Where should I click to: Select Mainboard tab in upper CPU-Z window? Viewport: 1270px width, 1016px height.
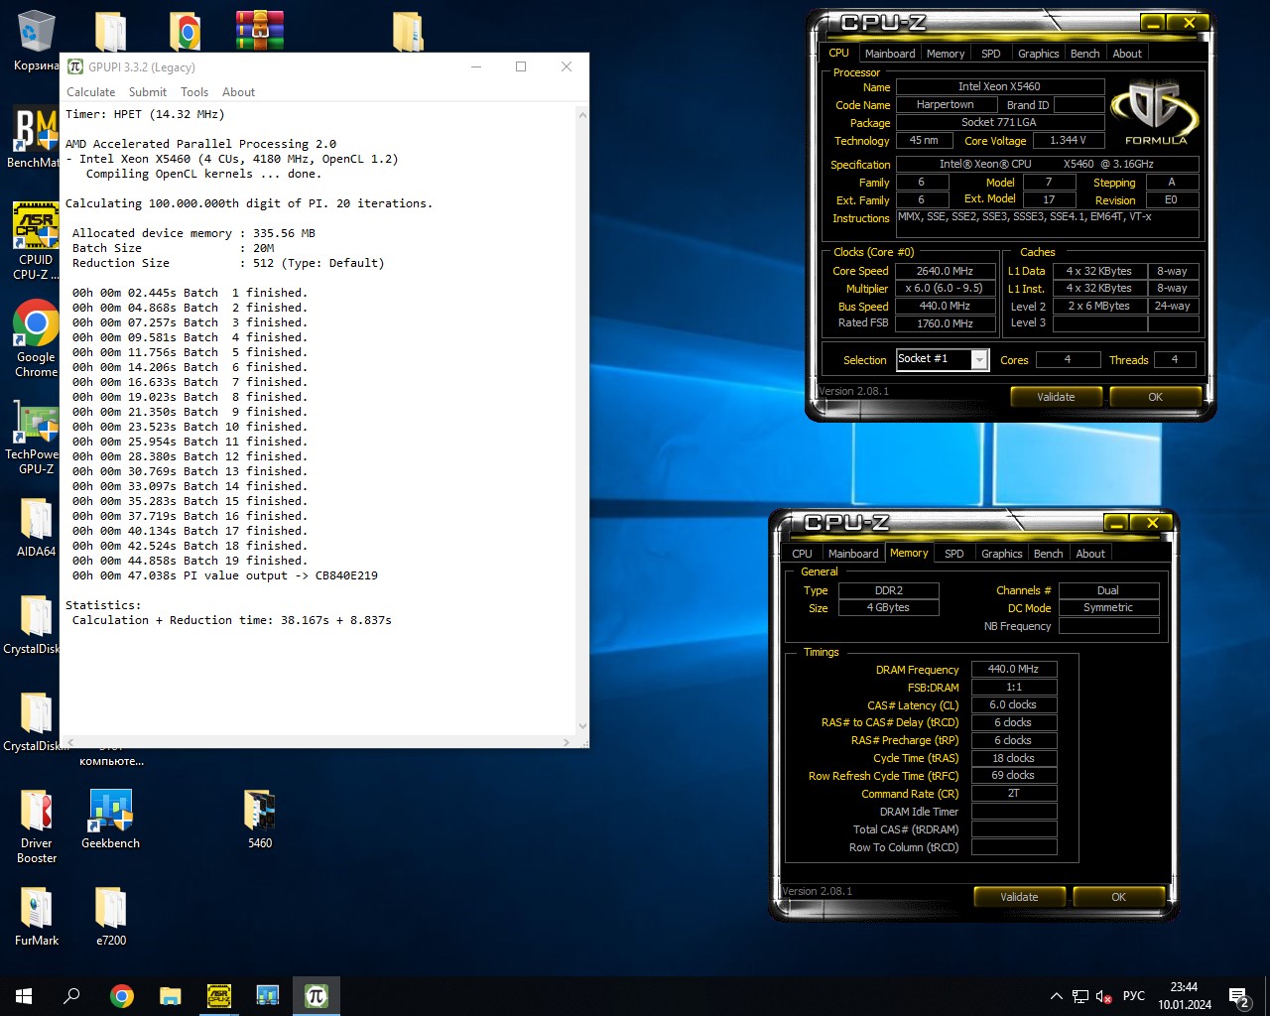click(x=890, y=54)
